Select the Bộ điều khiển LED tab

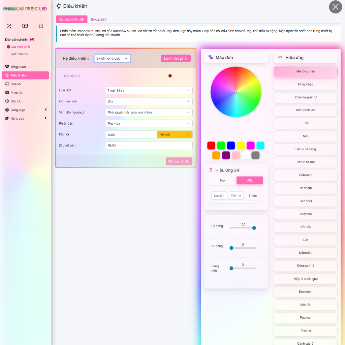click(x=71, y=20)
